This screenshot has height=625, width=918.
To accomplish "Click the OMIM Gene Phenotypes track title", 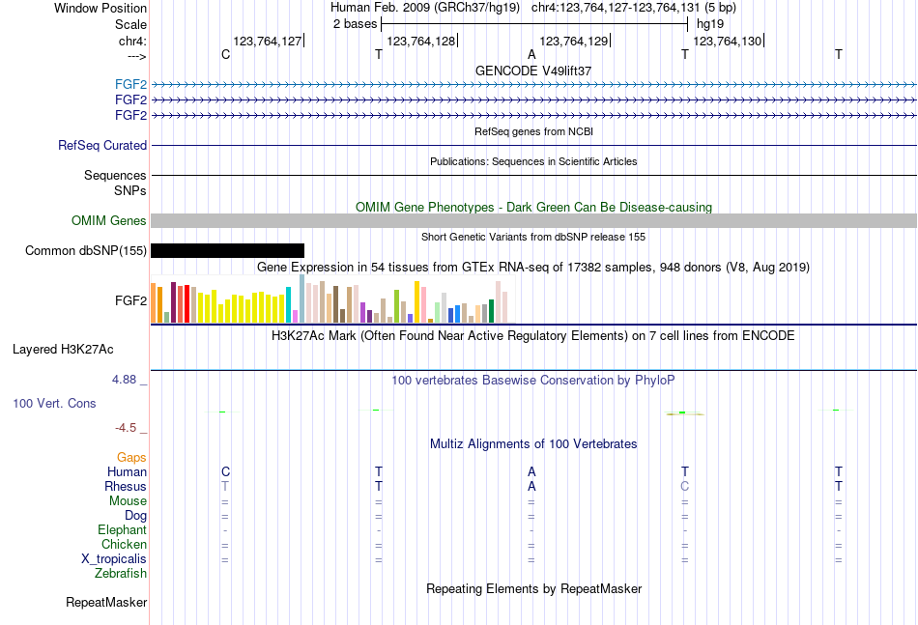I will pyautogui.click(x=533, y=207).
